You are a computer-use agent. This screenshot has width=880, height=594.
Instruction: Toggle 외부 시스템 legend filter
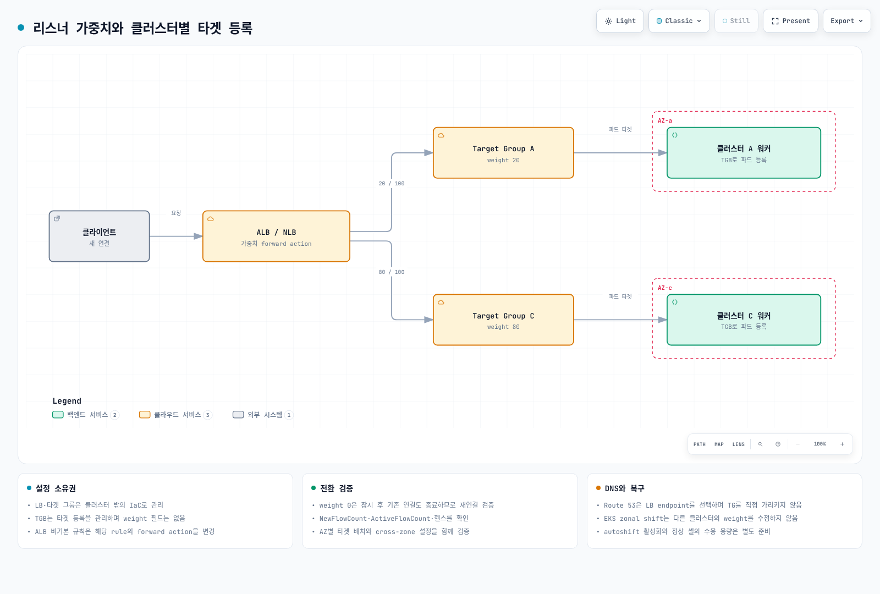point(263,415)
